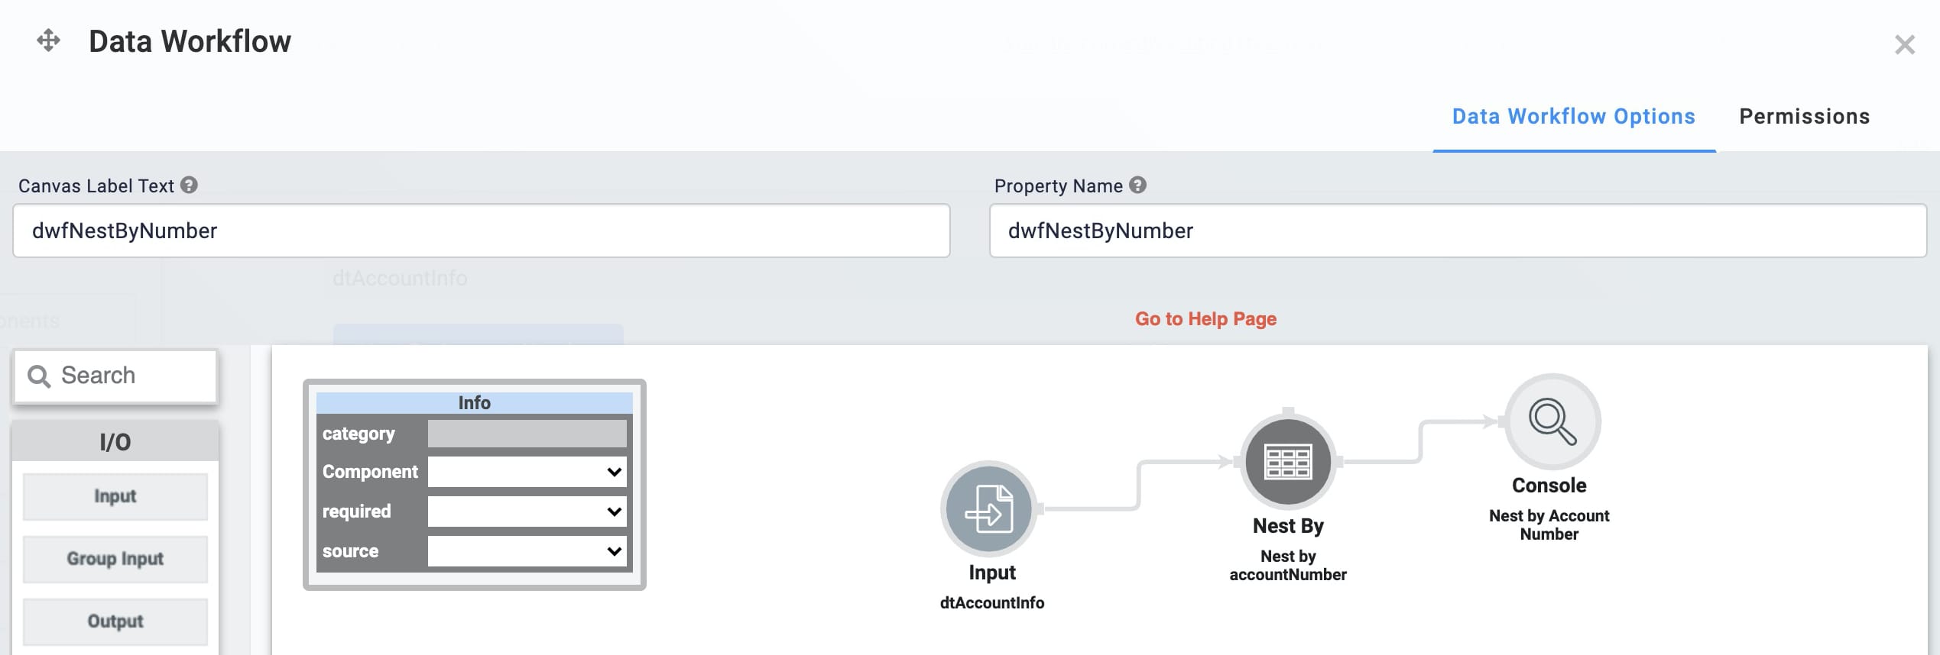Click the category field in Info panel
The height and width of the screenshot is (655, 1940).
pyautogui.click(x=527, y=434)
